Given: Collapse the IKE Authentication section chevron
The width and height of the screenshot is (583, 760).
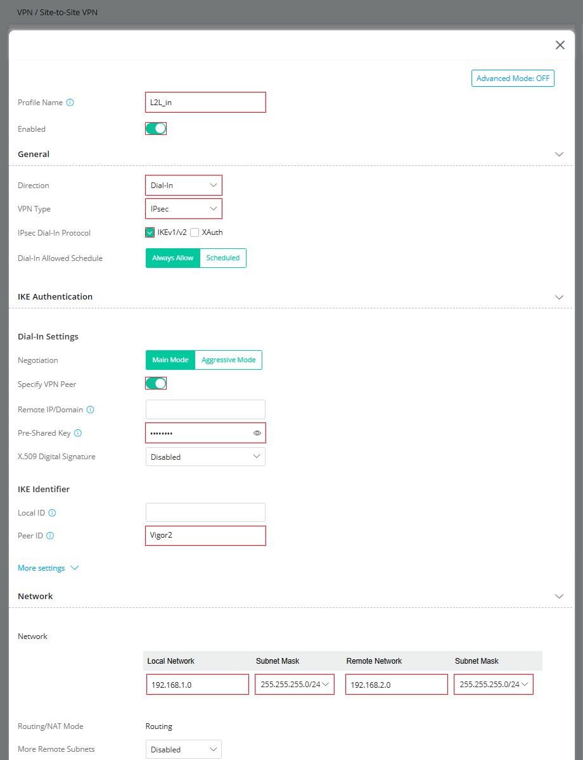Looking at the screenshot, I should [559, 297].
